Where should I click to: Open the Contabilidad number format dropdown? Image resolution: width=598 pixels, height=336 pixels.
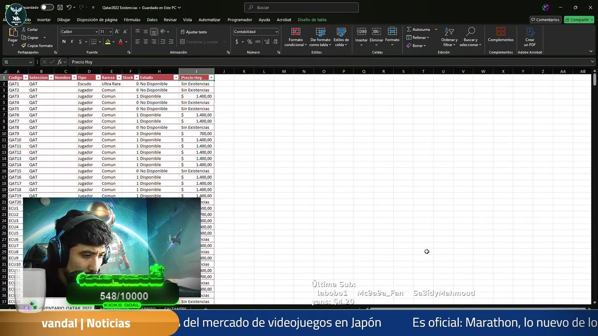[x=277, y=32]
